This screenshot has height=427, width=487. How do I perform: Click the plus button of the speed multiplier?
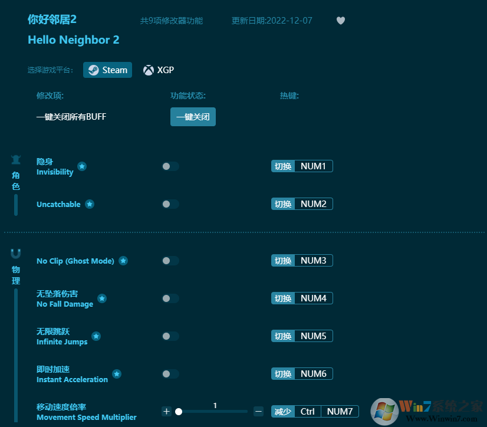pyautogui.click(x=166, y=412)
